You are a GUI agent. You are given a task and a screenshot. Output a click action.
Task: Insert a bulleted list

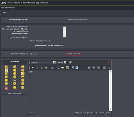click(109, 68)
